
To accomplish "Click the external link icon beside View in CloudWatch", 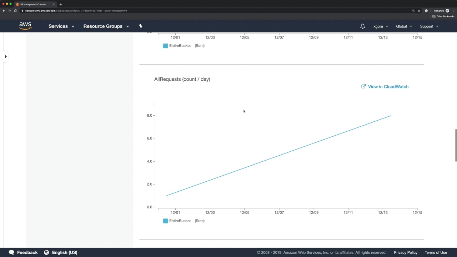I will click(363, 86).
